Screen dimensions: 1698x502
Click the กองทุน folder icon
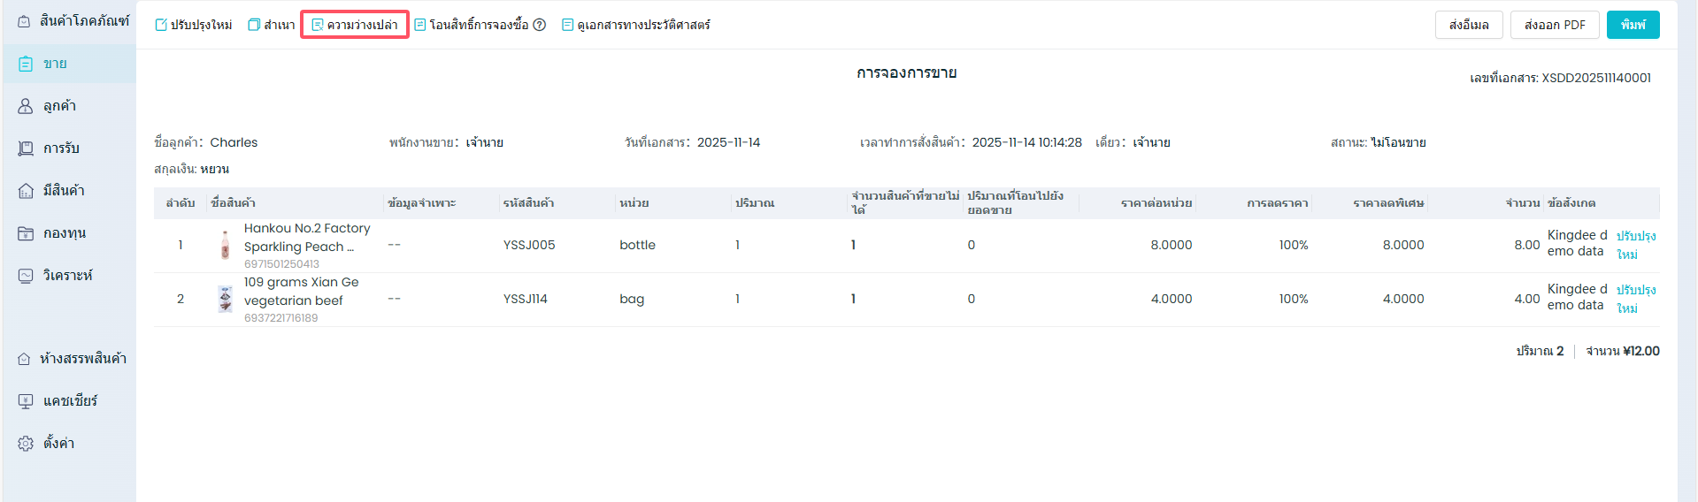[26, 233]
